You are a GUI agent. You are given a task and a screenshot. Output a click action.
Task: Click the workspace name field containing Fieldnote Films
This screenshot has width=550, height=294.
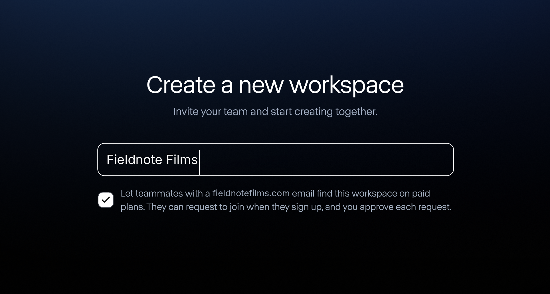click(275, 160)
